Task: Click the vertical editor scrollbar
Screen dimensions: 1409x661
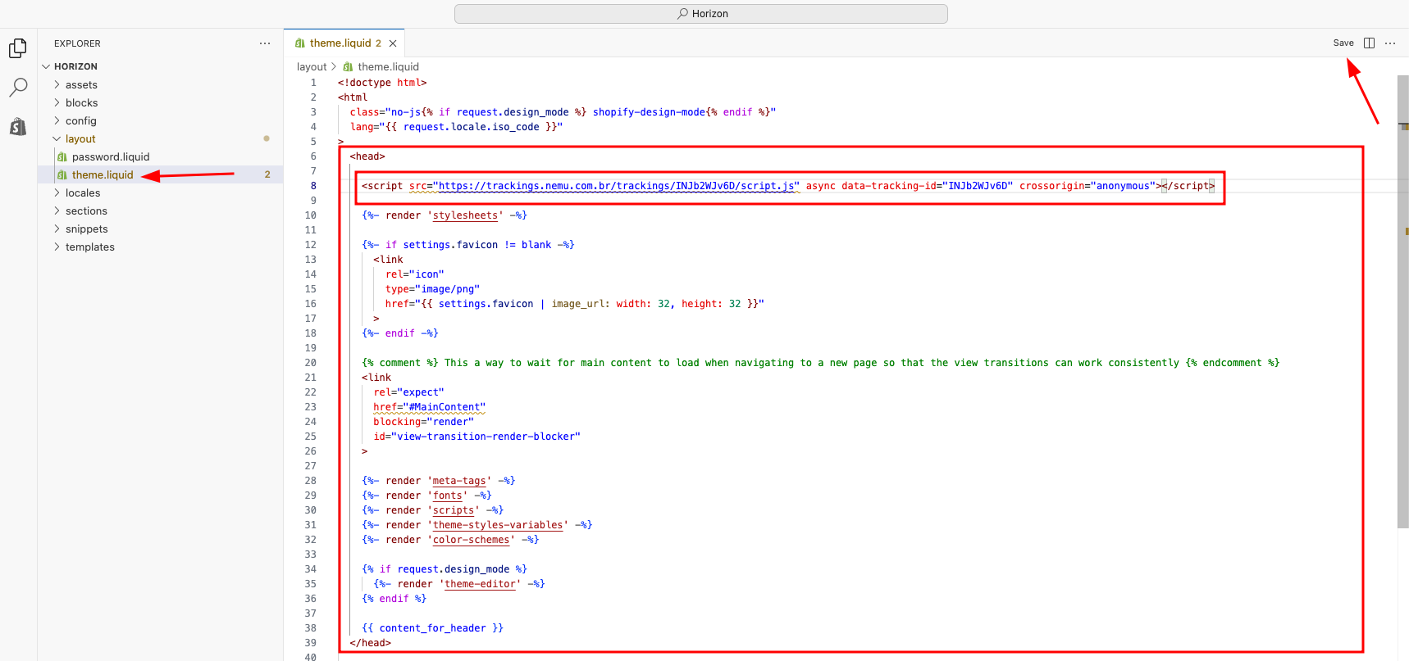Action: coord(1402,301)
